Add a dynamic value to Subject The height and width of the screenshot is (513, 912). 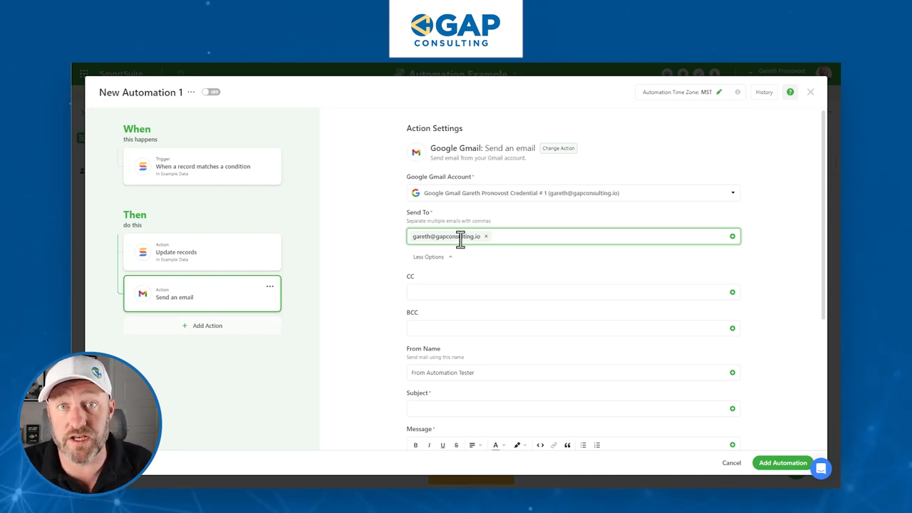point(732,409)
